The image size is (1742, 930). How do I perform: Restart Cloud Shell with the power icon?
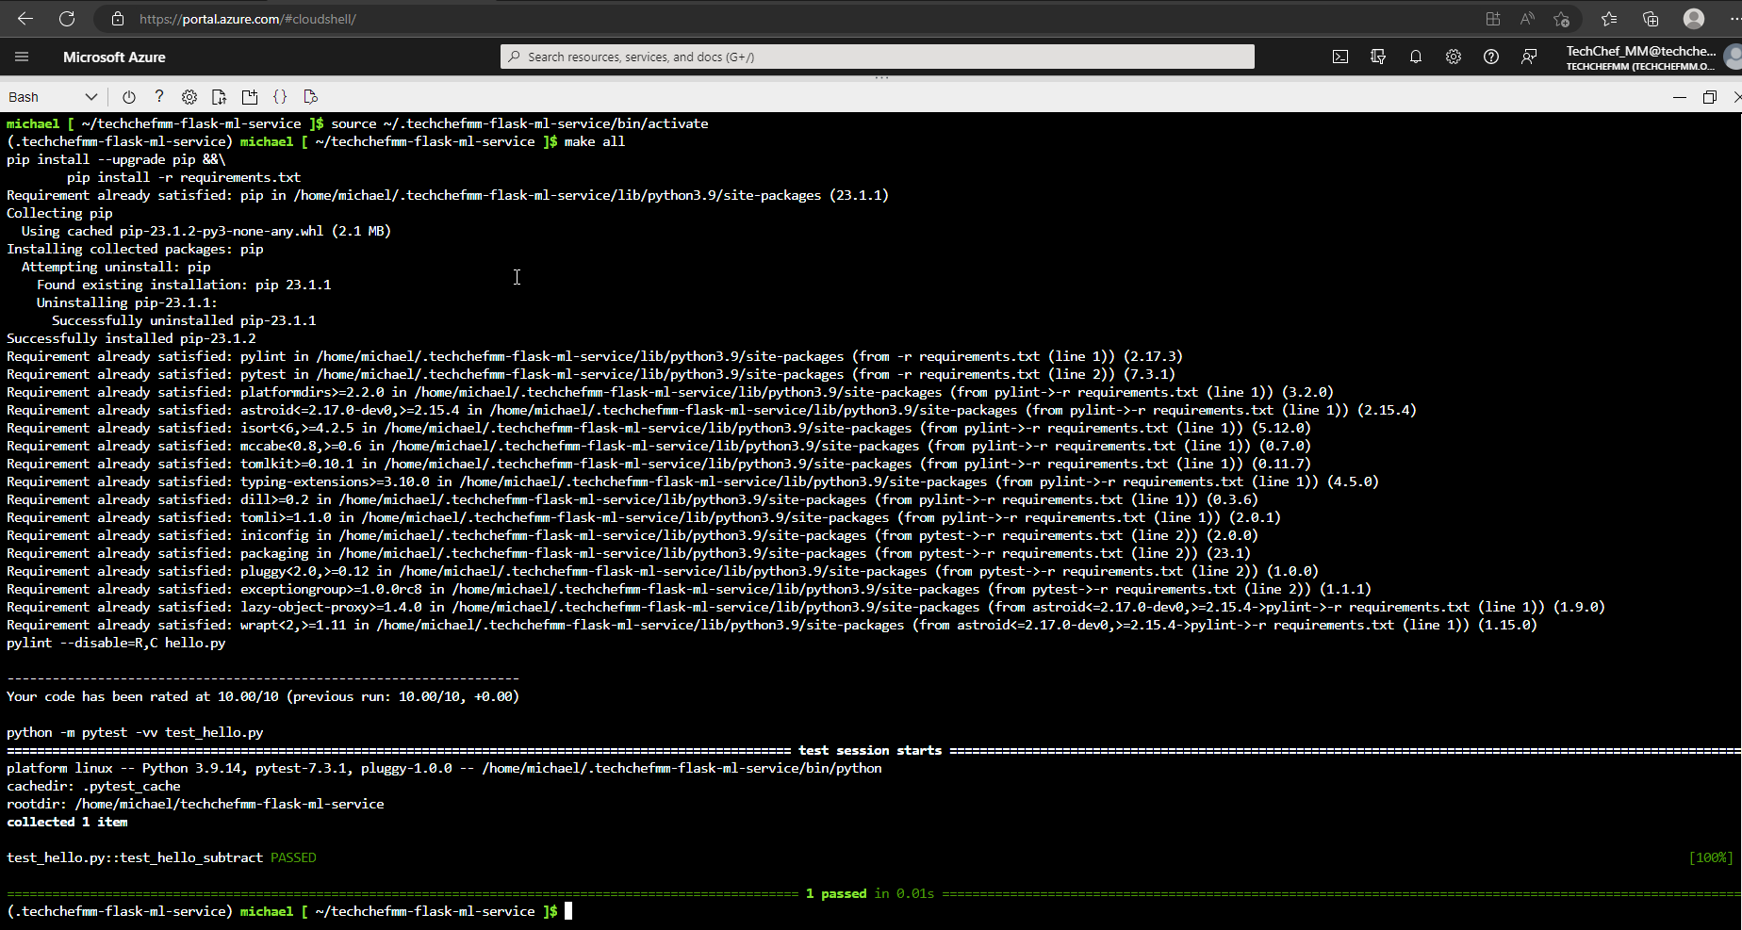[129, 96]
